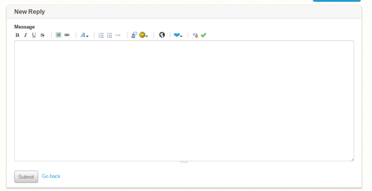This screenshot has height=191, width=372.
Task: Insert a horizontal rule line
Action: coord(118,35)
